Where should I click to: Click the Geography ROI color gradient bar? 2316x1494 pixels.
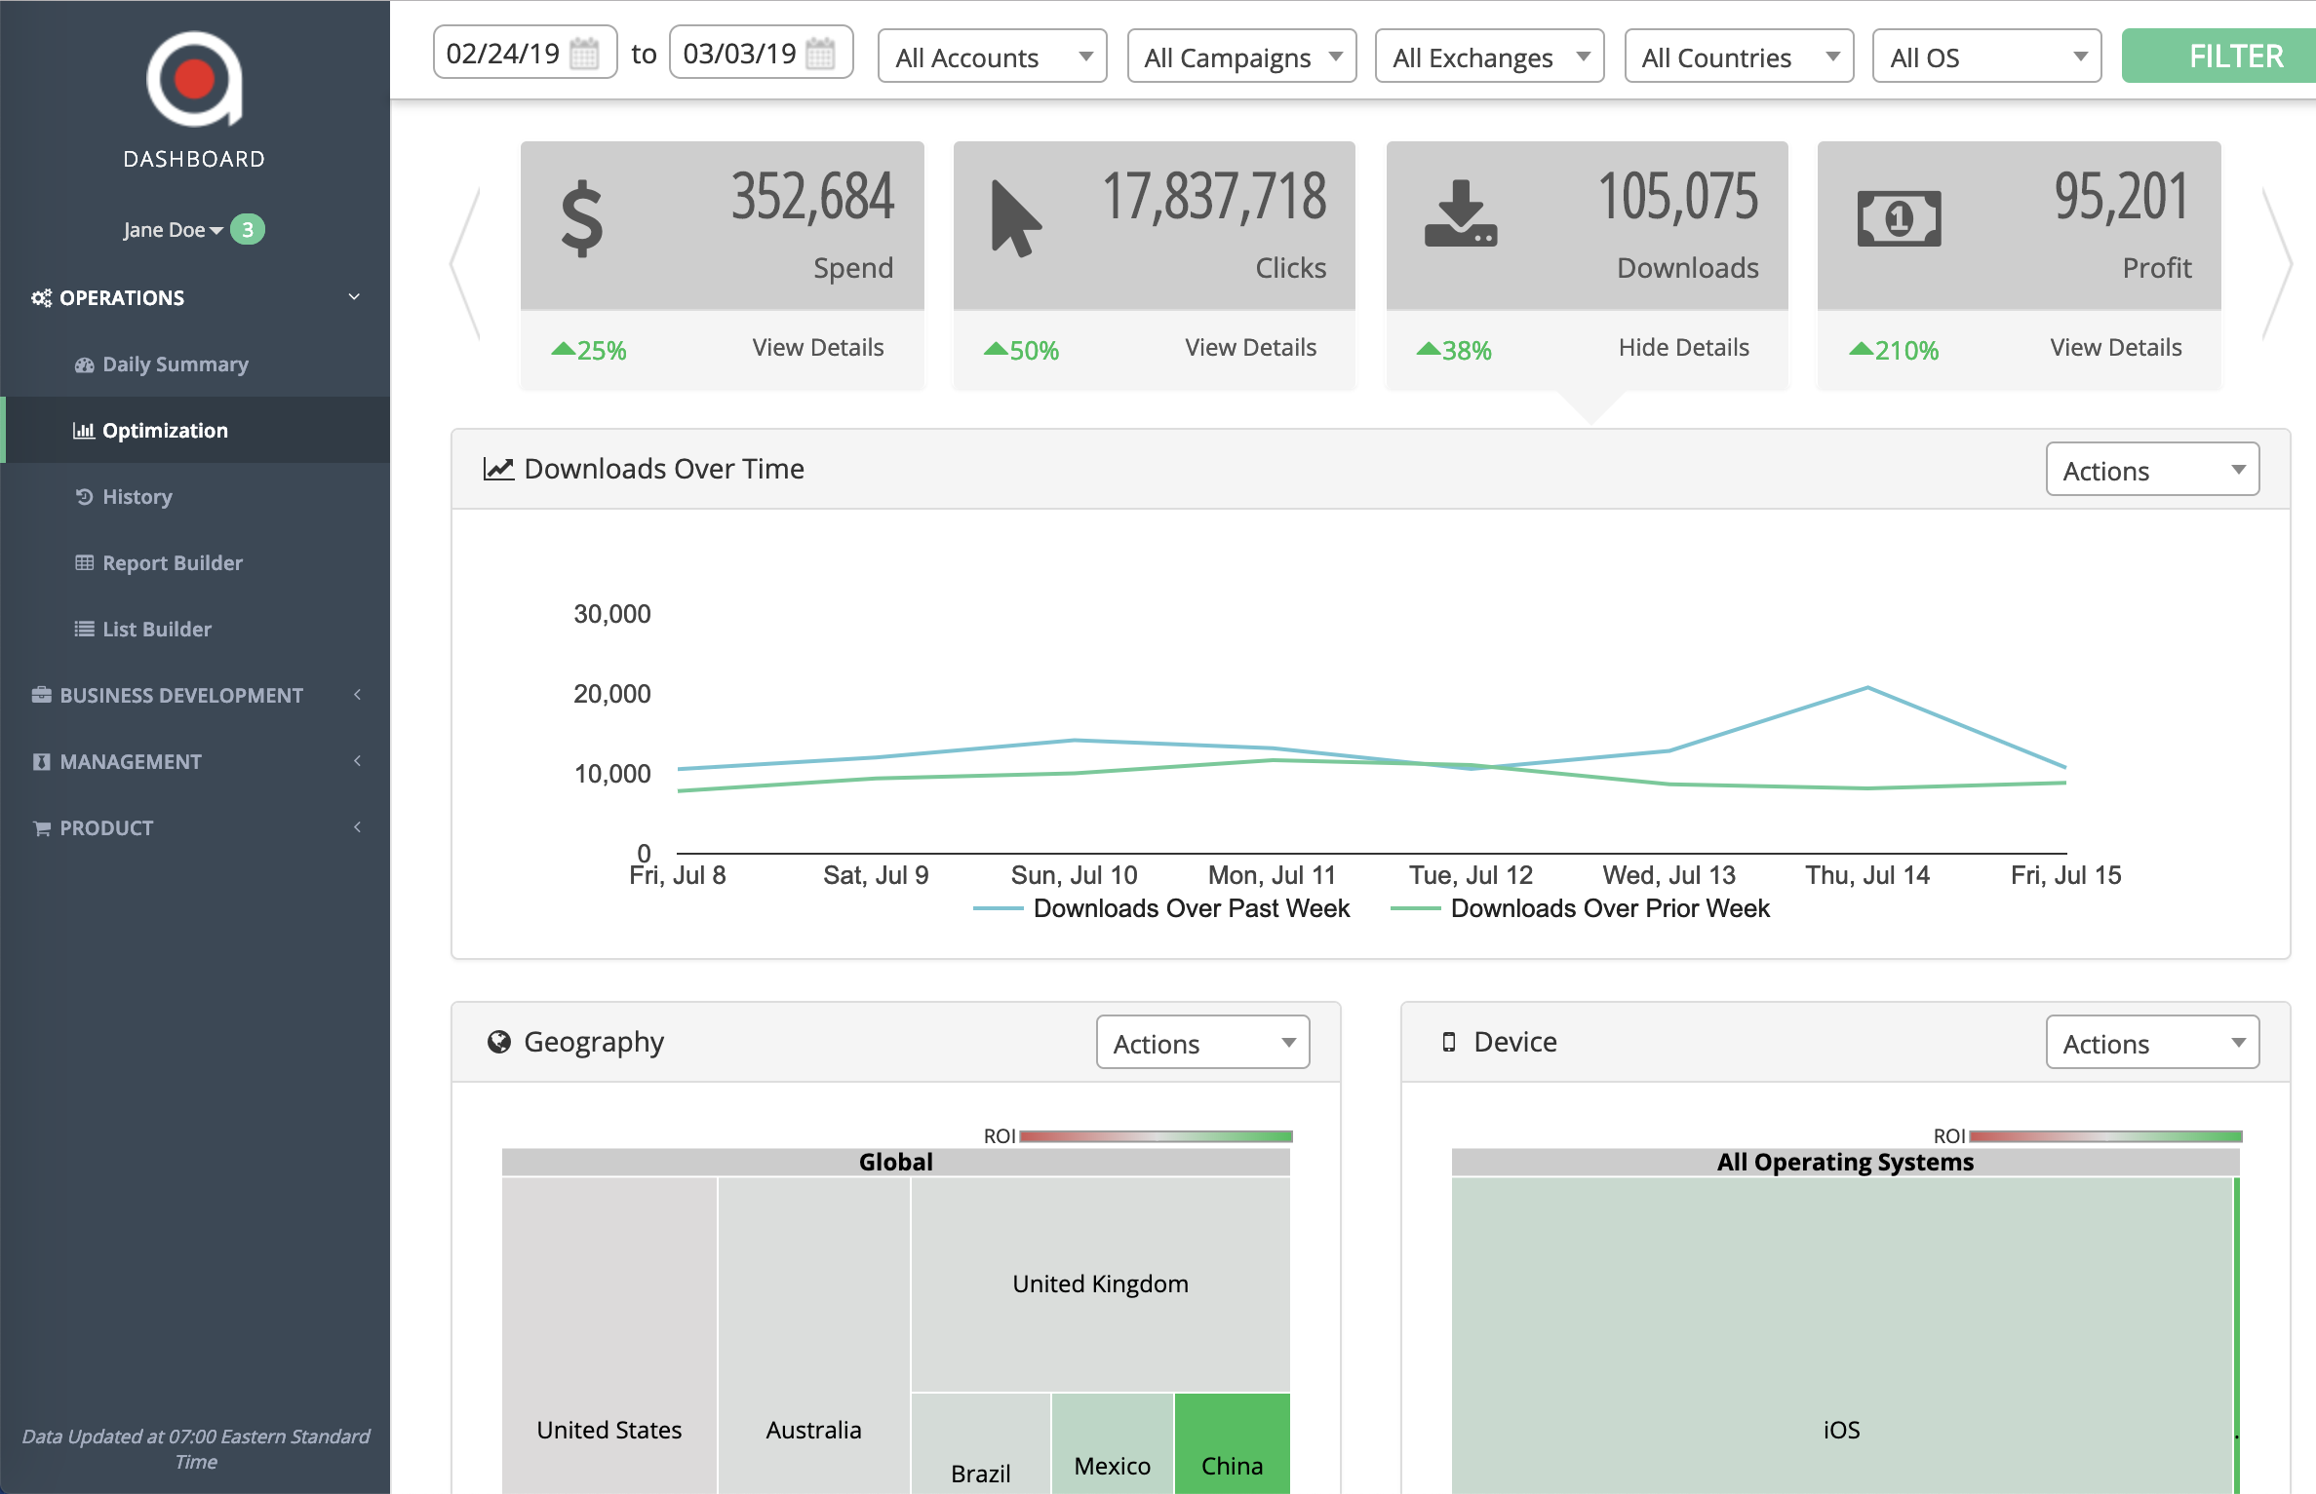[1156, 1136]
